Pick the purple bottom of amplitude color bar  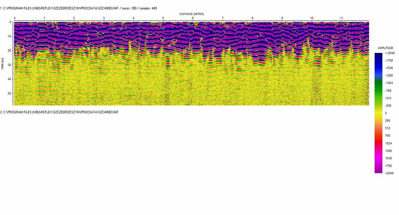tap(378, 170)
